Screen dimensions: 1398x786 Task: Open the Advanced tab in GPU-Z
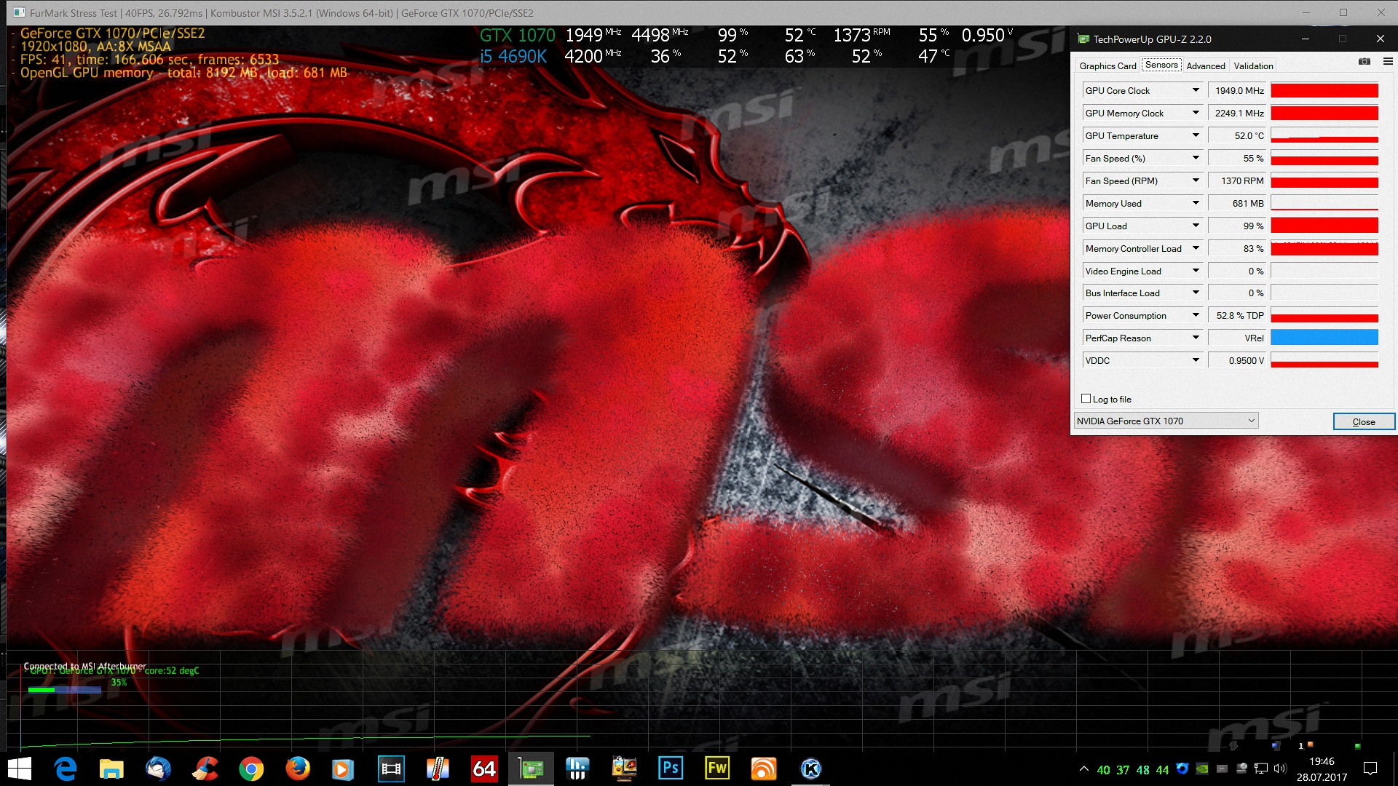[1206, 65]
